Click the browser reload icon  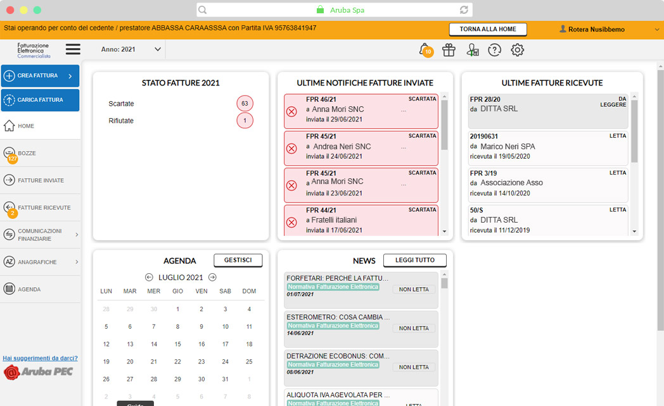(x=464, y=10)
